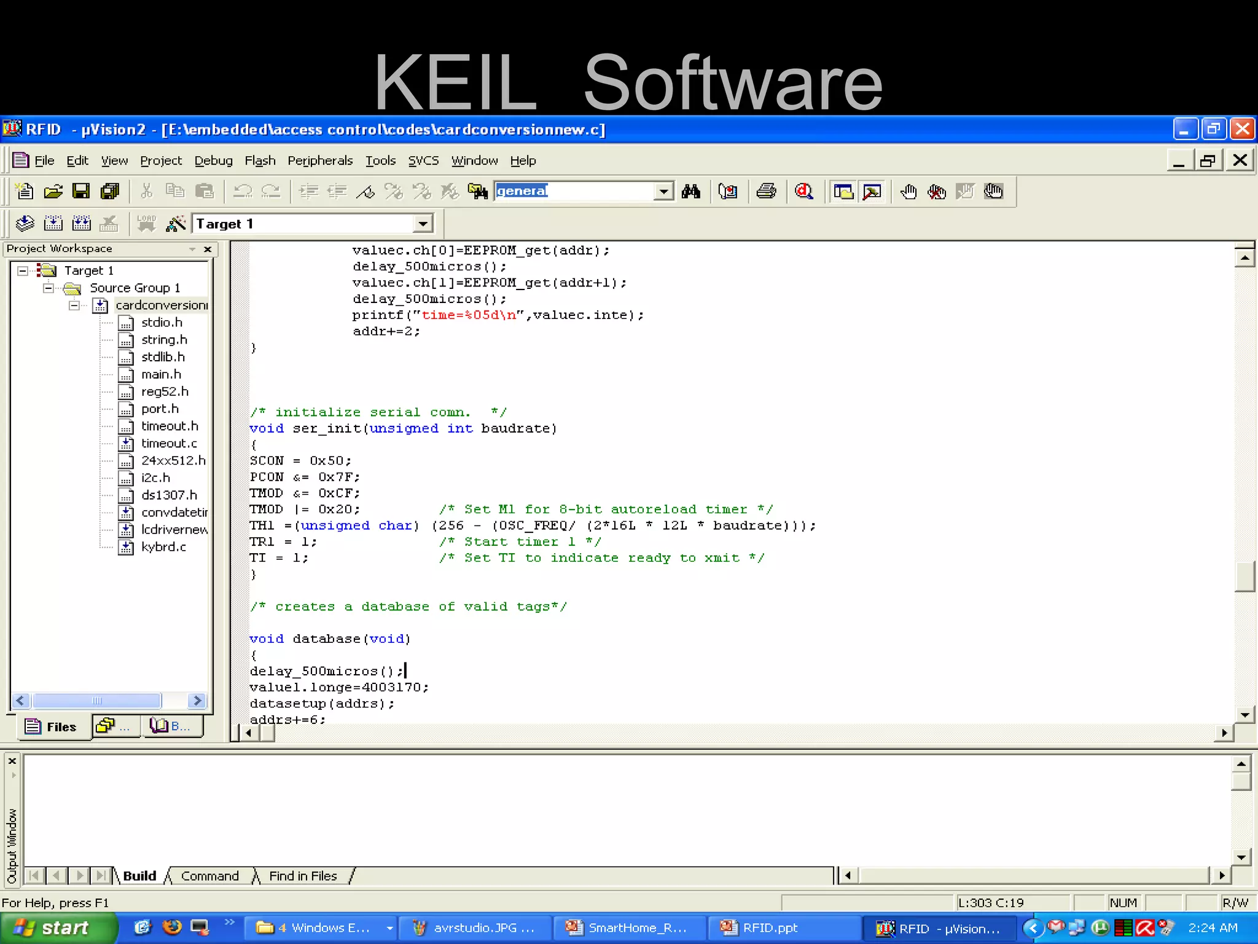Switch to the Books workspace tab
Viewport: 1258px width, 944px height.
pyautogui.click(x=171, y=726)
